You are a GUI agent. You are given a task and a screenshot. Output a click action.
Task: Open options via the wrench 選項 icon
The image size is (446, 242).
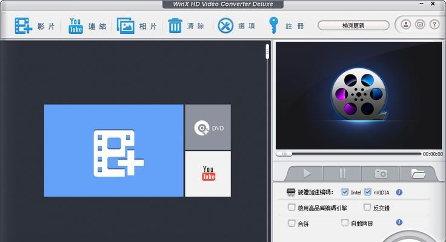tap(225, 26)
